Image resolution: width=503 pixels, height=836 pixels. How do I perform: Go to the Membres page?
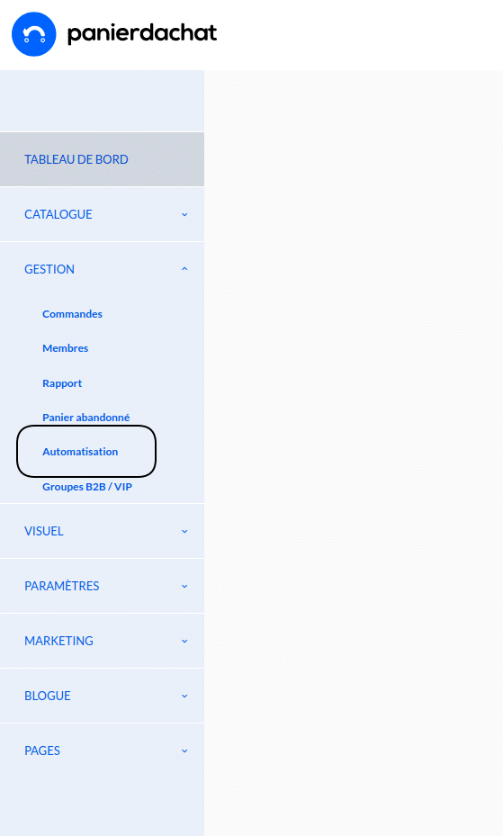pyautogui.click(x=65, y=348)
